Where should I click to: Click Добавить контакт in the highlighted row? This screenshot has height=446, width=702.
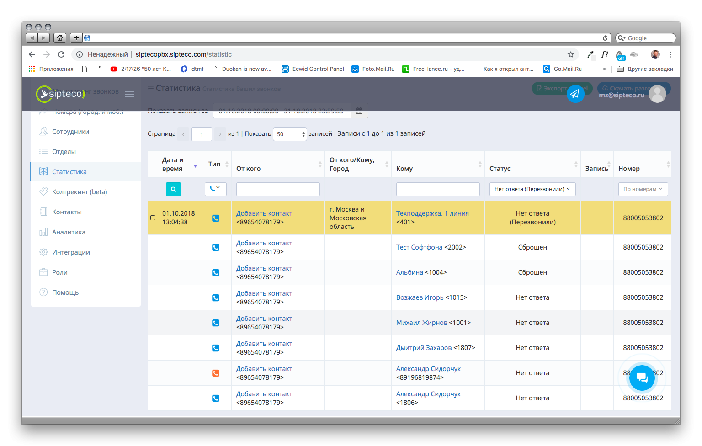coord(264,213)
